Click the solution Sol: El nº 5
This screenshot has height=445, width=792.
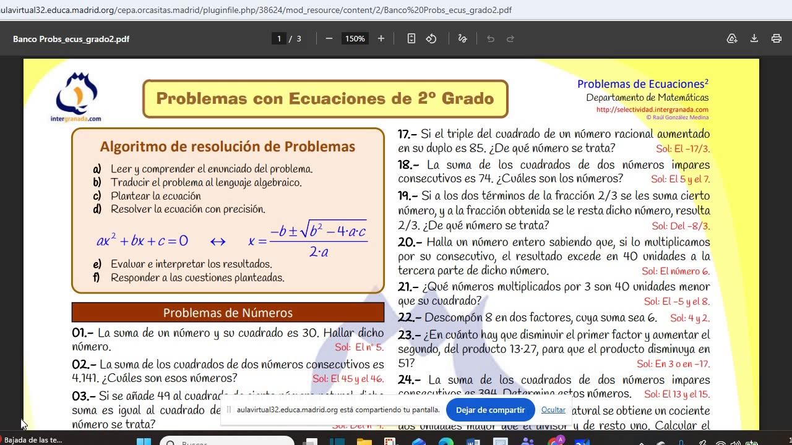coord(359,347)
